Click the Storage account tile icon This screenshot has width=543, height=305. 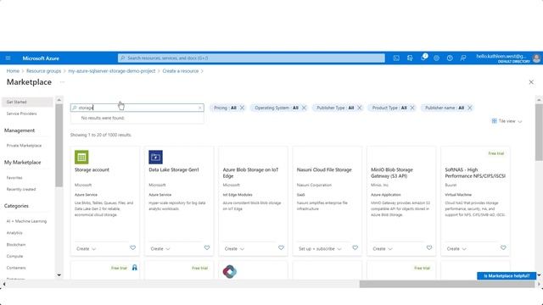coord(81,157)
